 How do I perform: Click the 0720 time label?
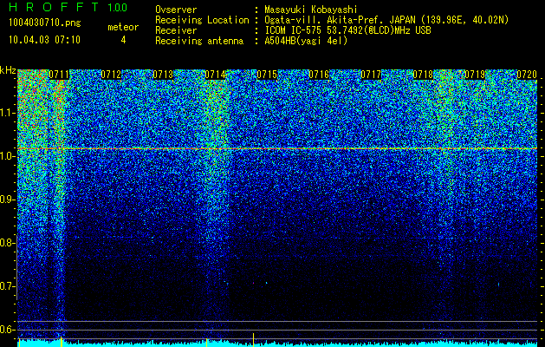pyautogui.click(x=527, y=75)
